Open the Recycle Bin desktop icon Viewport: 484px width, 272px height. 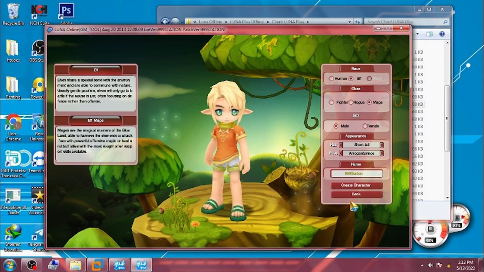(x=13, y=14)
